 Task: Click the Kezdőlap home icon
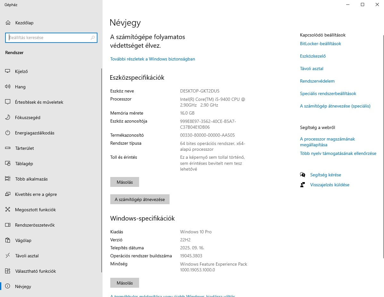point(8,23)
